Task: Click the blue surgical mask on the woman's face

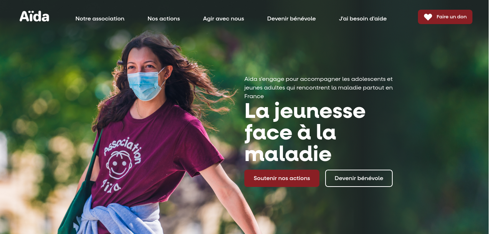Action: point(146,85)
